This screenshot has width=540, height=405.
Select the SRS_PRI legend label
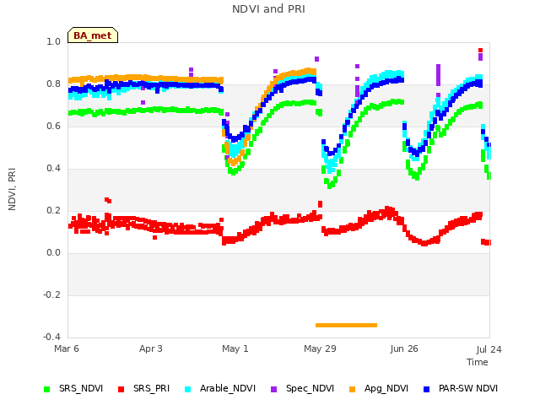click(x=152, y=388)
